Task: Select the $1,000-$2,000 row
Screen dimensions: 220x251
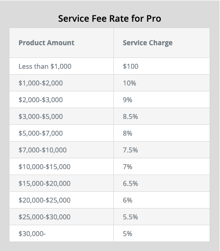Action: (109, 83)
